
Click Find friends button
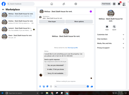[x=106, y=4]
